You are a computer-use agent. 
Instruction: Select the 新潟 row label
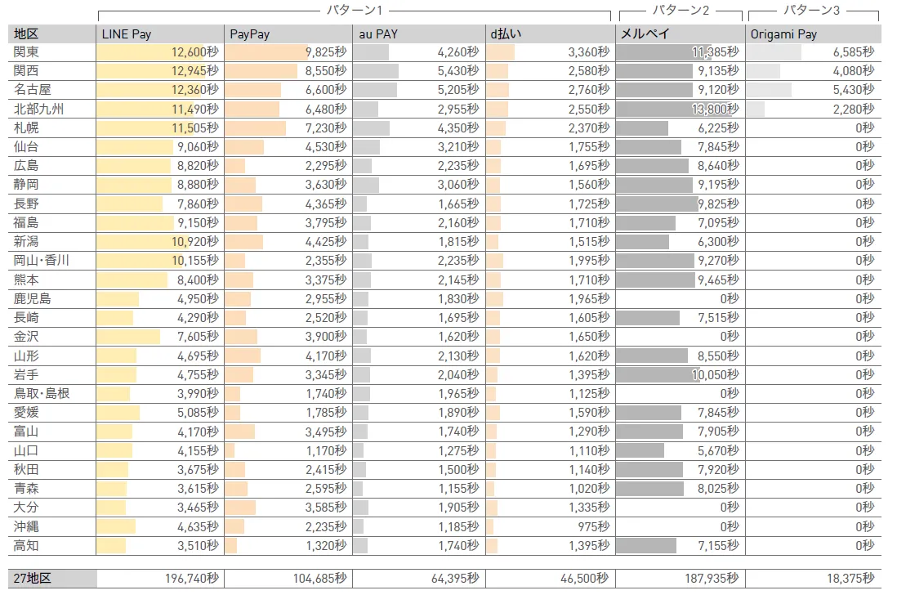pos(26,241)
